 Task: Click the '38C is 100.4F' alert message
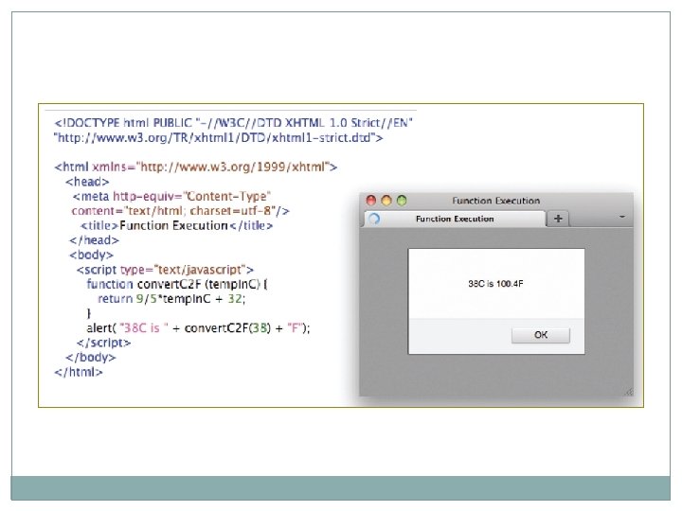(x=495, y=284)
